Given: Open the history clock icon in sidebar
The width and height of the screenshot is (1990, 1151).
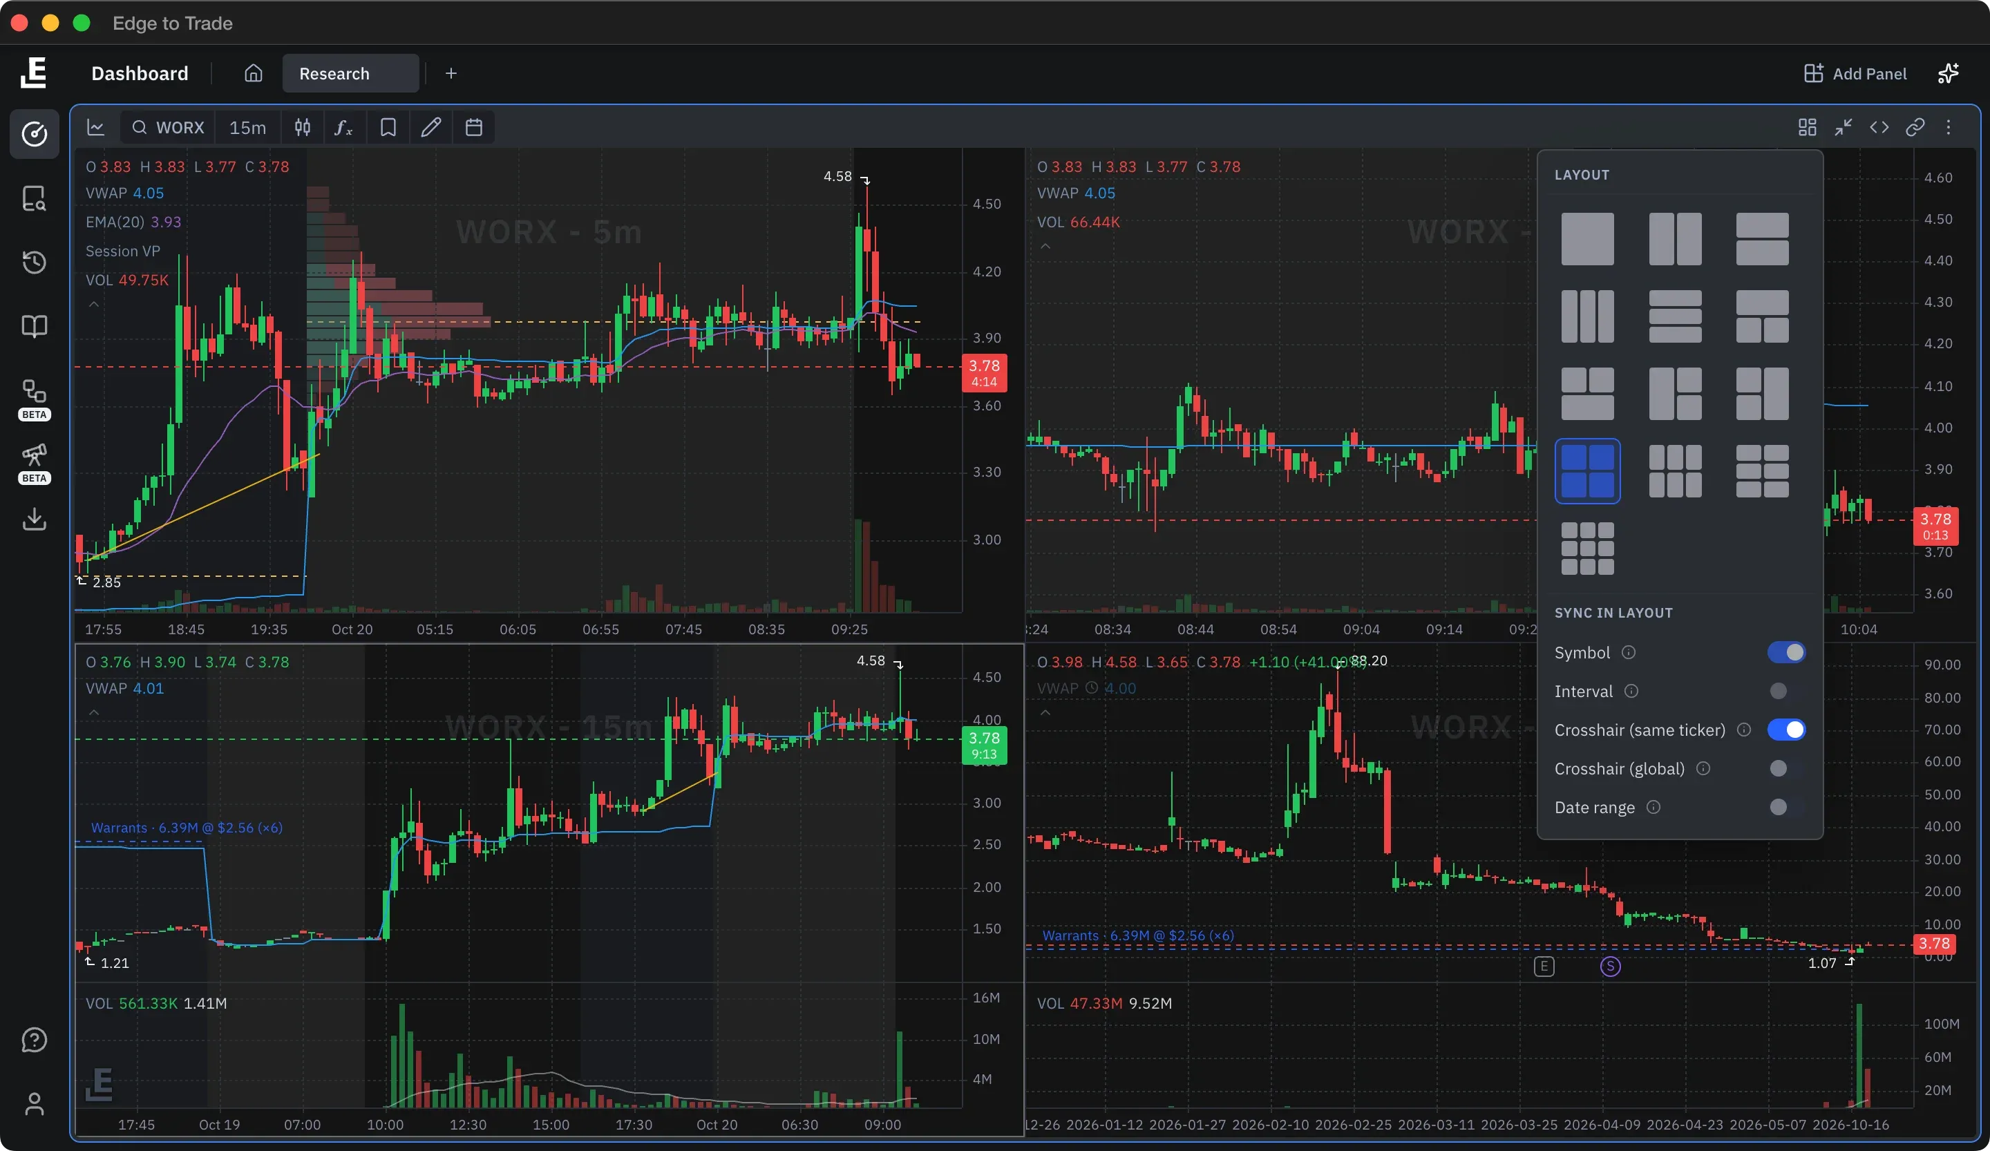Looking at the screenshot, I should pyautogui.click(x=34, y=262).
